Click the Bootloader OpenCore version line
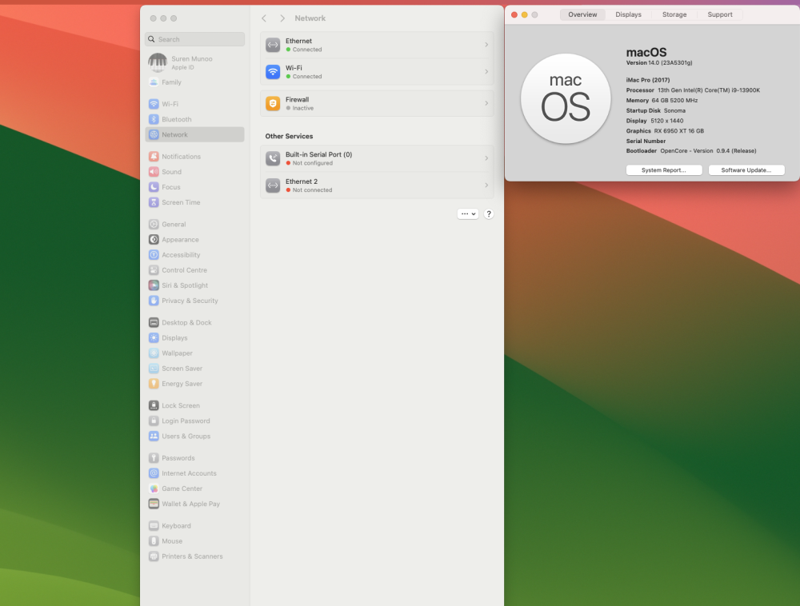Image resolution: width=800 pixels, height=606 pixels. pos(691,151)
